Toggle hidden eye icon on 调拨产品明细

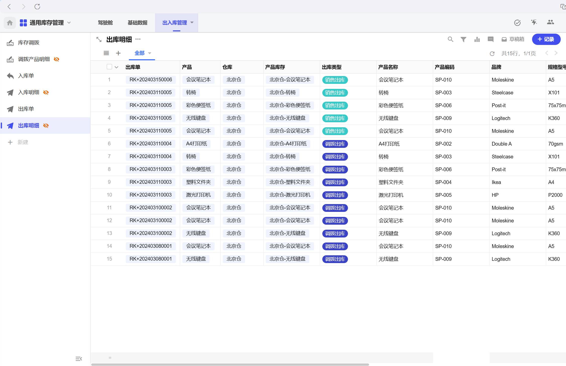[x=57, y=59]
